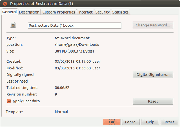
Task: Select the General tab
Action: coord(10,12)
